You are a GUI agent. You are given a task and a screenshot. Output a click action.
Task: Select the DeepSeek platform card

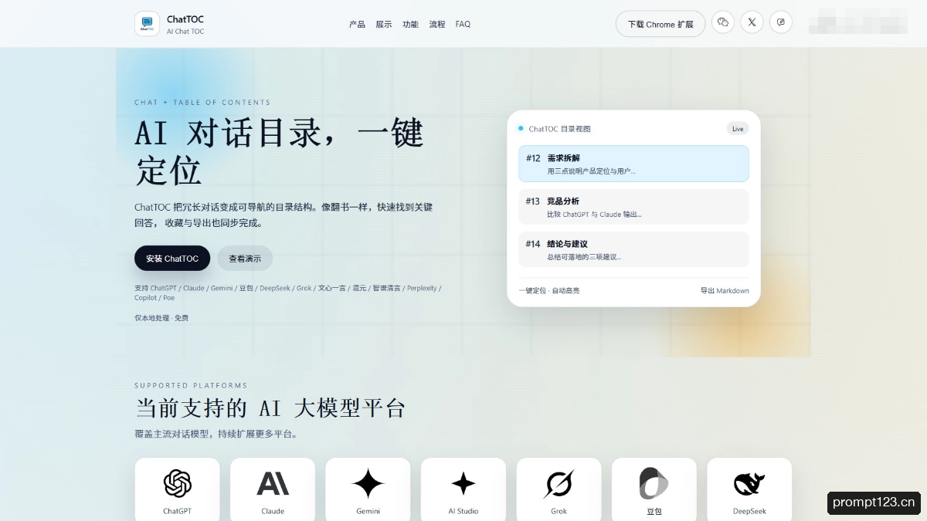[x=749, y=489]
